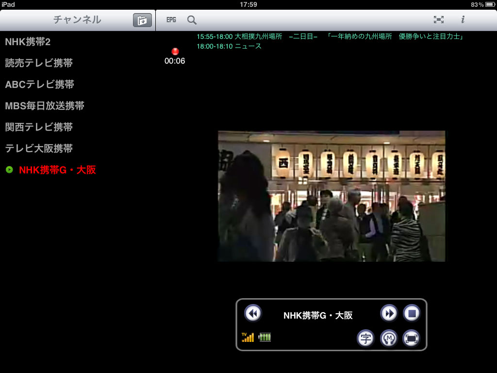Stop playback with the stop button
This screenshot has width=497, height=373.
(x=412, y=313)
